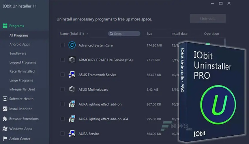Click the ARMOURY CRATE Lite Service icon
Viewport: 249px width, 144px height.
coord(72,60)
